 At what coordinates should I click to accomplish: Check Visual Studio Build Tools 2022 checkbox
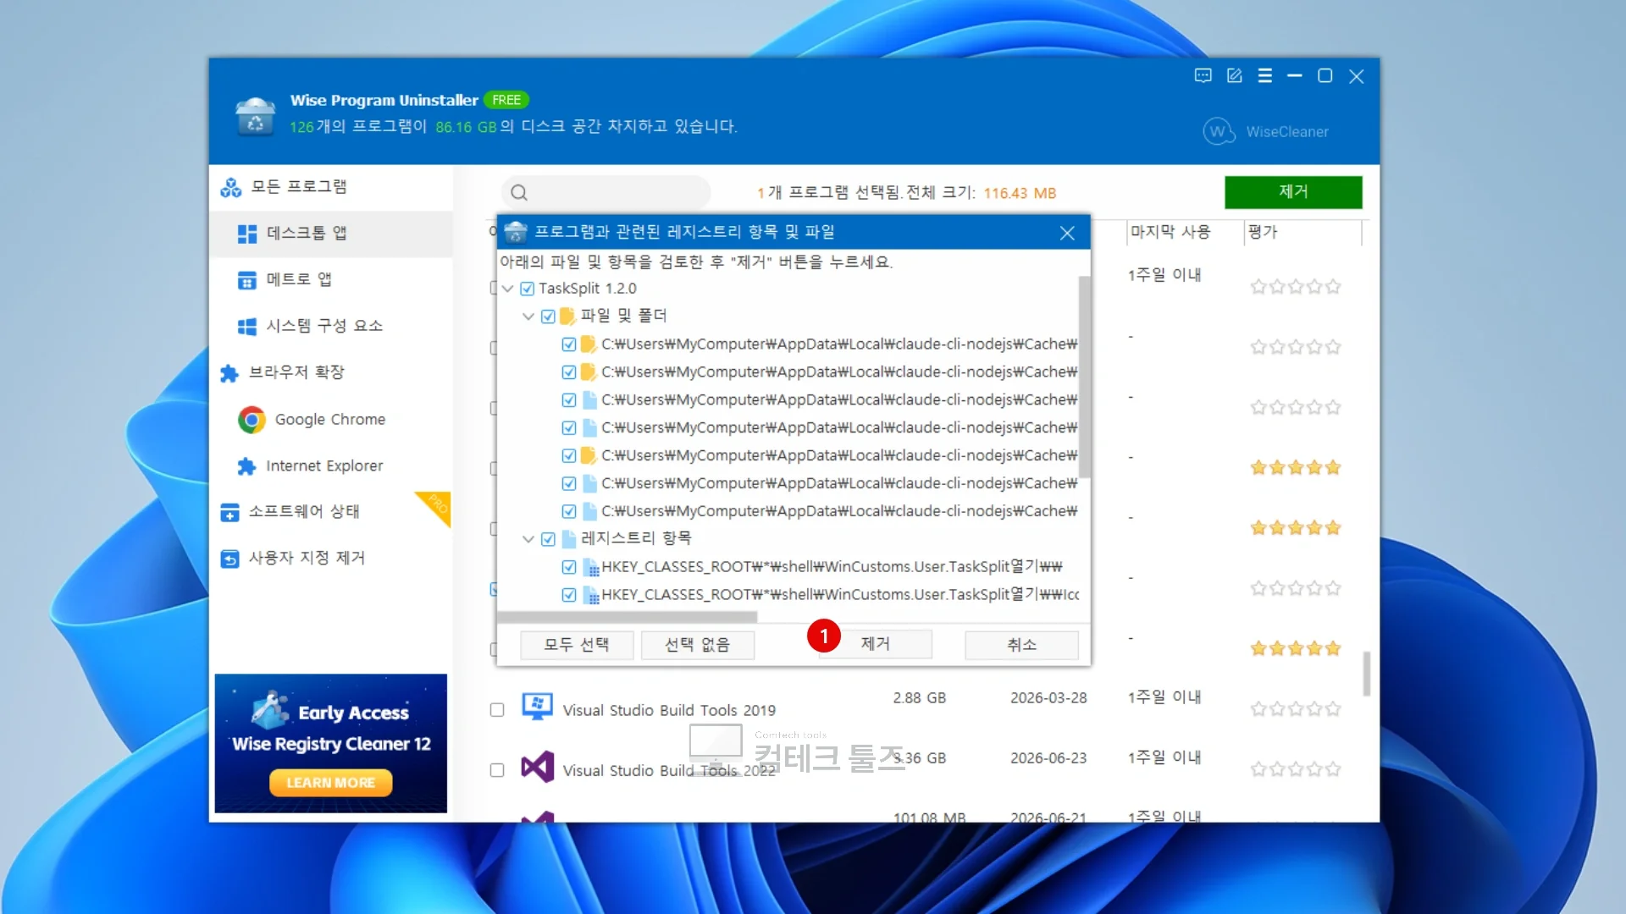click(x=497, y=770)
